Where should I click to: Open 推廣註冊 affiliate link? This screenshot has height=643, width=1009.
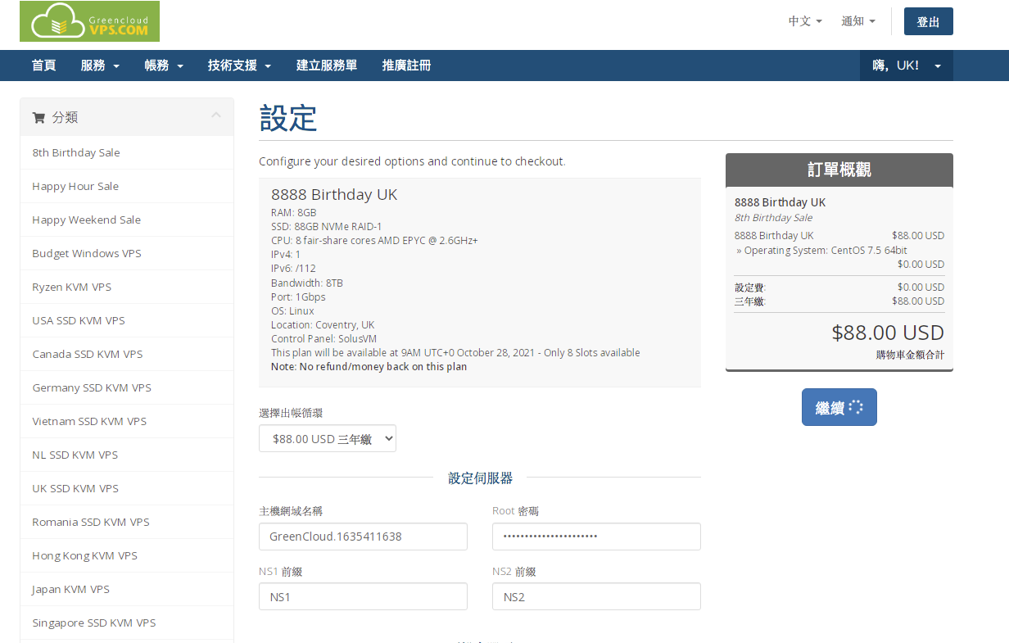pyautogui.click(x=406, y=66)
